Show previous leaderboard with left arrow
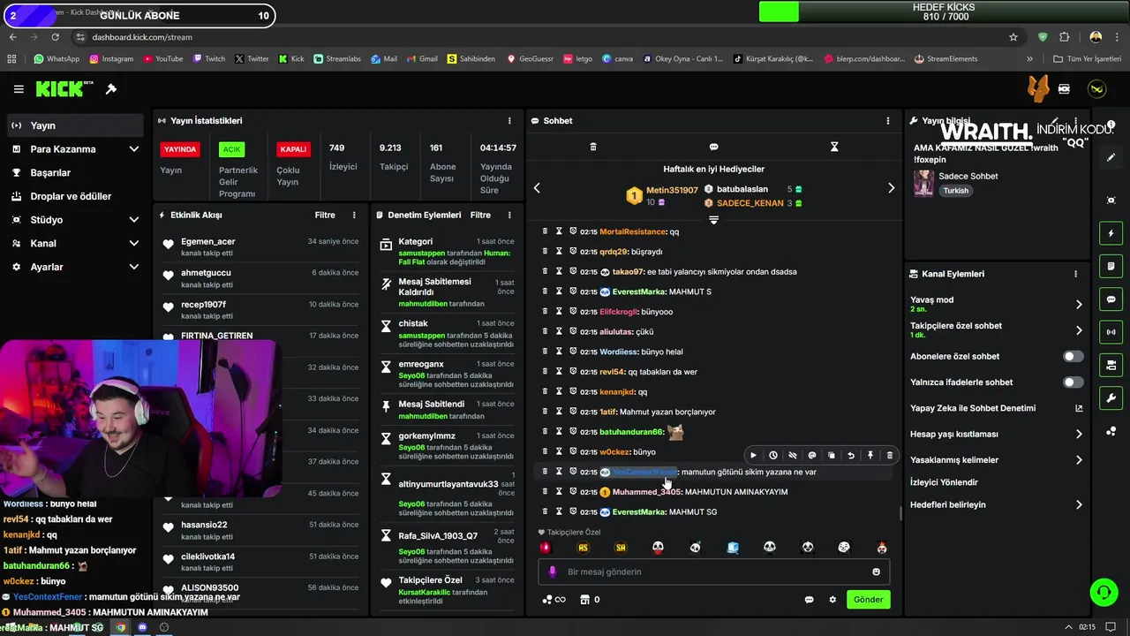The width and height of the screenshot is (1130, 636). point(537,188)
